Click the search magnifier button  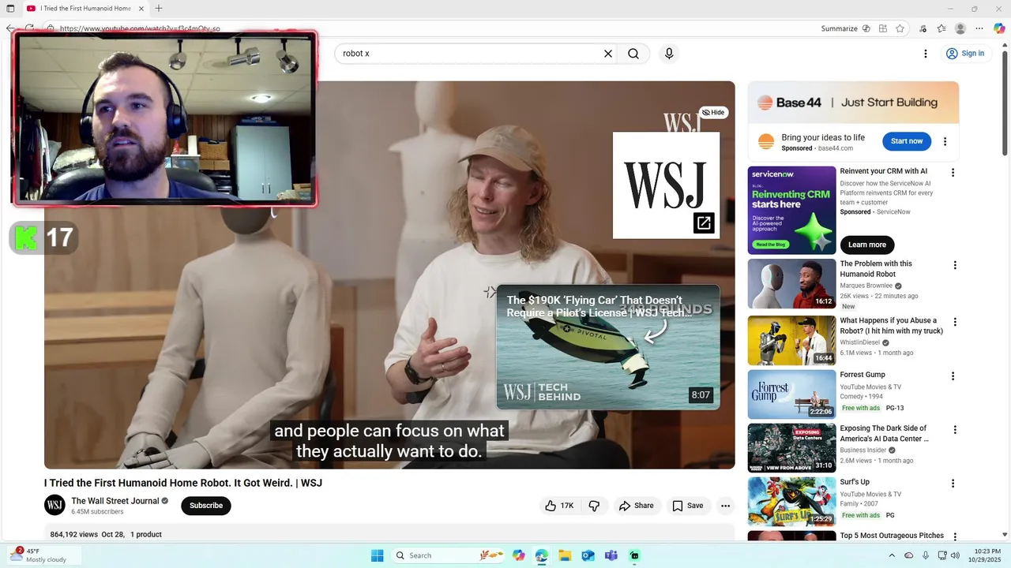tap(633, 54)
